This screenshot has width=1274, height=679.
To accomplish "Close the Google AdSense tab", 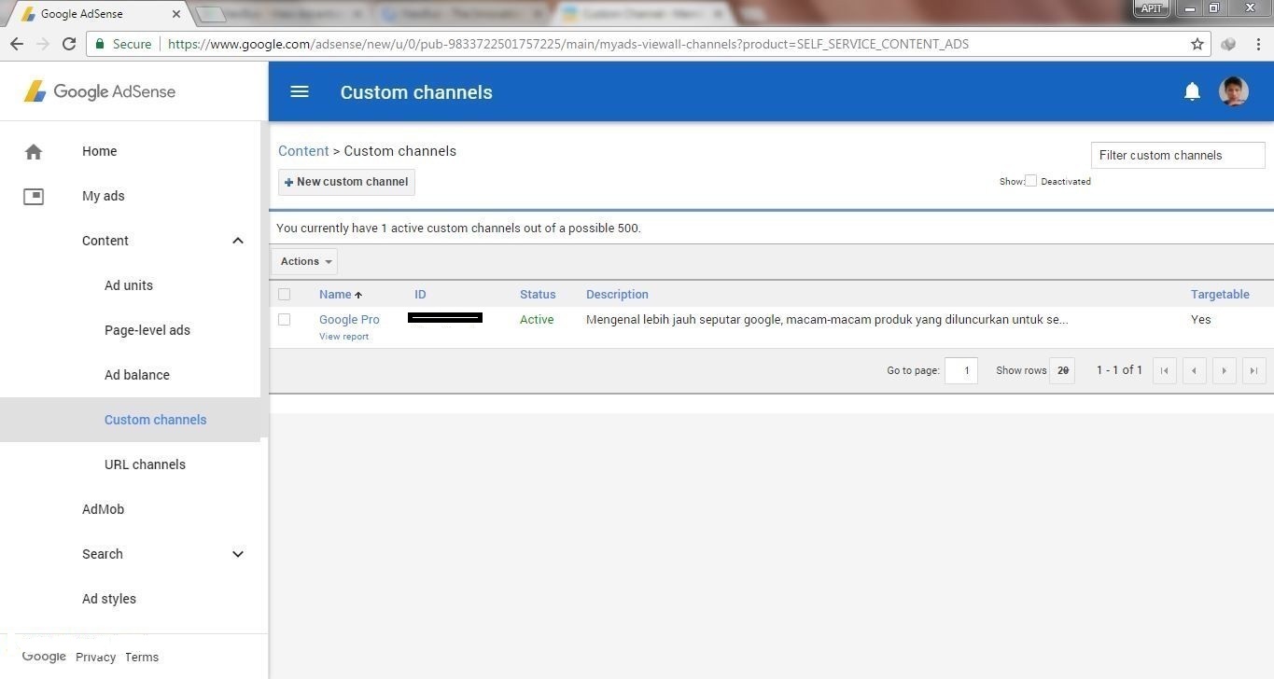I will pyautogui.click(x=175, y=14).
